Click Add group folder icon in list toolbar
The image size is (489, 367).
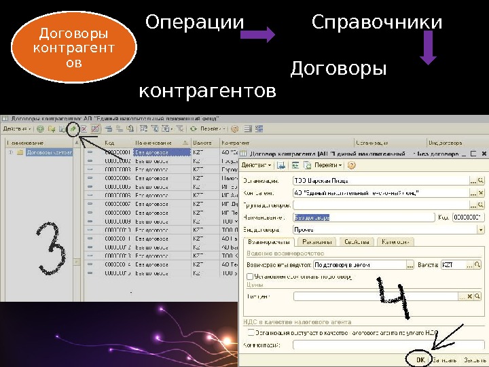pyautogui.click(x=52, y=129)
